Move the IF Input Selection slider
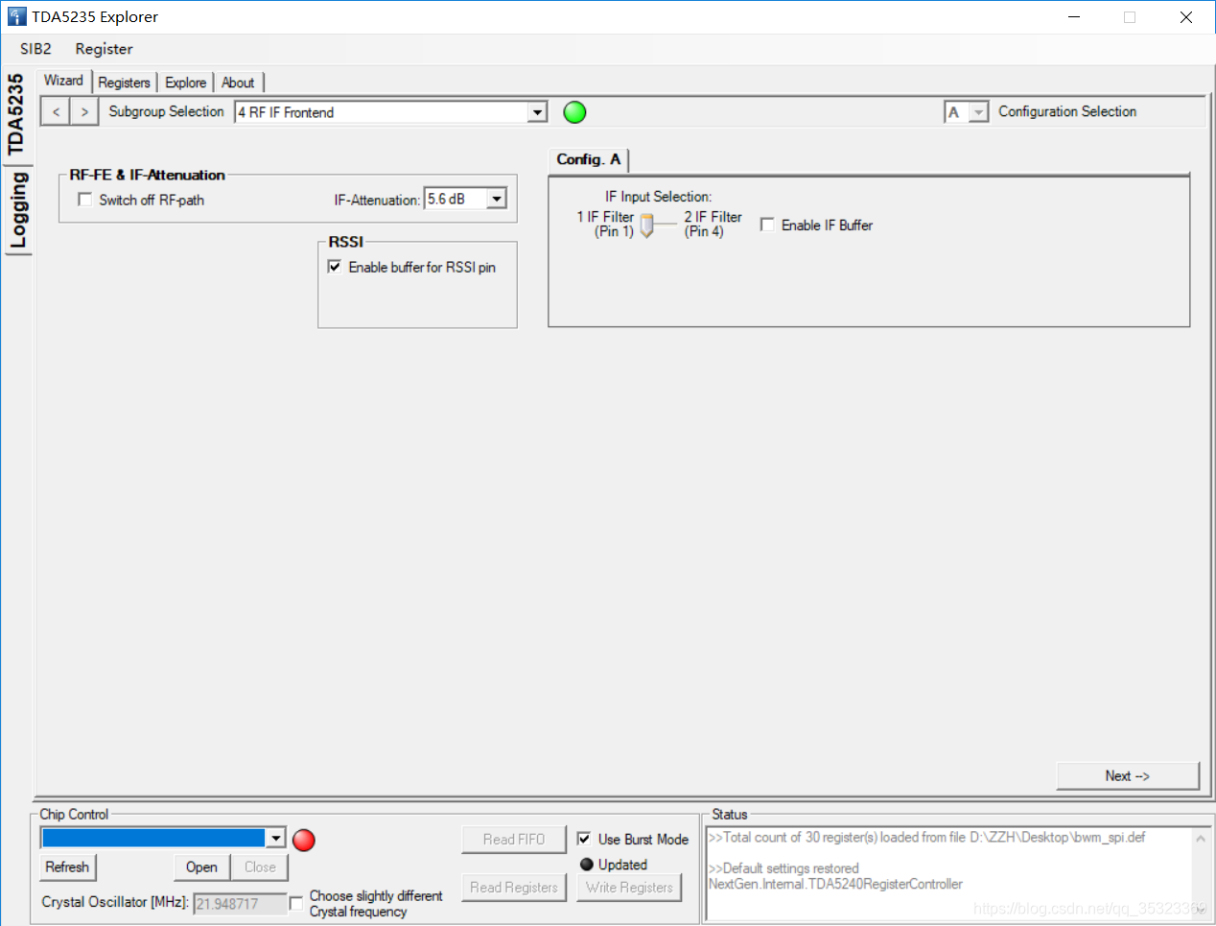This screenshot has width=1216, height=926. coord(647,226)
